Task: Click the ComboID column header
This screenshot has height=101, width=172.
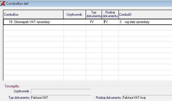Action: coord(146,15)
